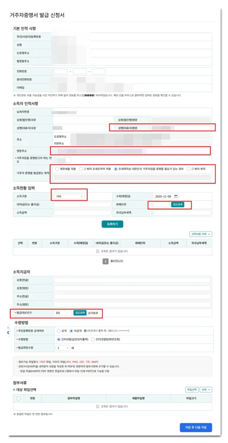Go to page 1 in pagination
Viewport: 228px width, 443px height.
(105, 261)
